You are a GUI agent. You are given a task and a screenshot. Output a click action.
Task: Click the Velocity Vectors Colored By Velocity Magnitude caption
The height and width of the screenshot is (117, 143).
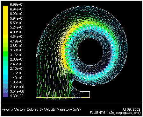(x=41, y=109)
